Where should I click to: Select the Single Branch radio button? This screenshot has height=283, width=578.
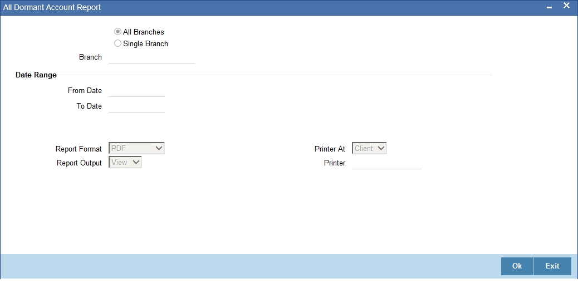tap(117, 43)
